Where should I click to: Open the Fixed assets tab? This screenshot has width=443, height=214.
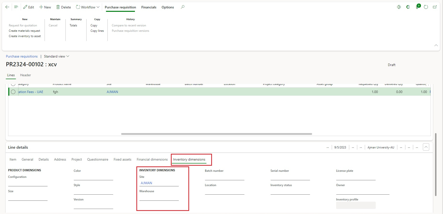point(122,160)
